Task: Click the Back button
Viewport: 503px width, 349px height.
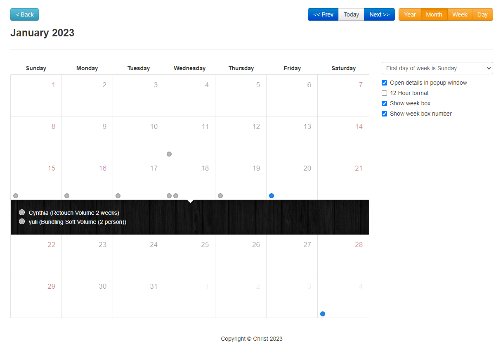Action: [x=24, y=14]
